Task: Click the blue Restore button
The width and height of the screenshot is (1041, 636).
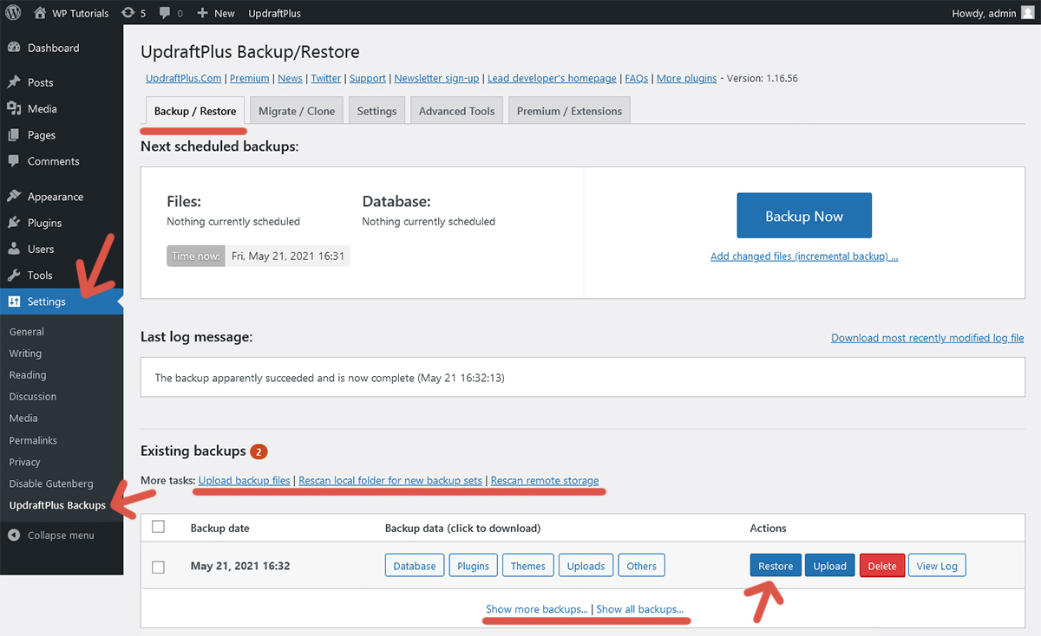Action: coord(776,566)
